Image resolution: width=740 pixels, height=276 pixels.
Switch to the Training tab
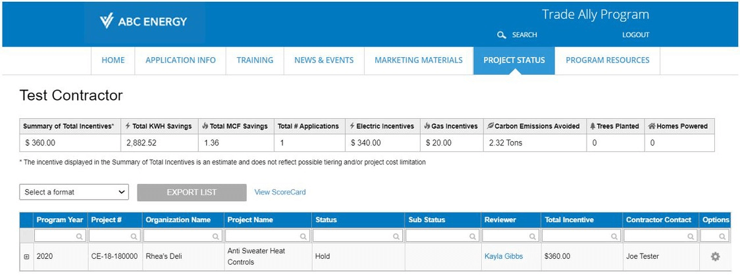pos(255,60)
